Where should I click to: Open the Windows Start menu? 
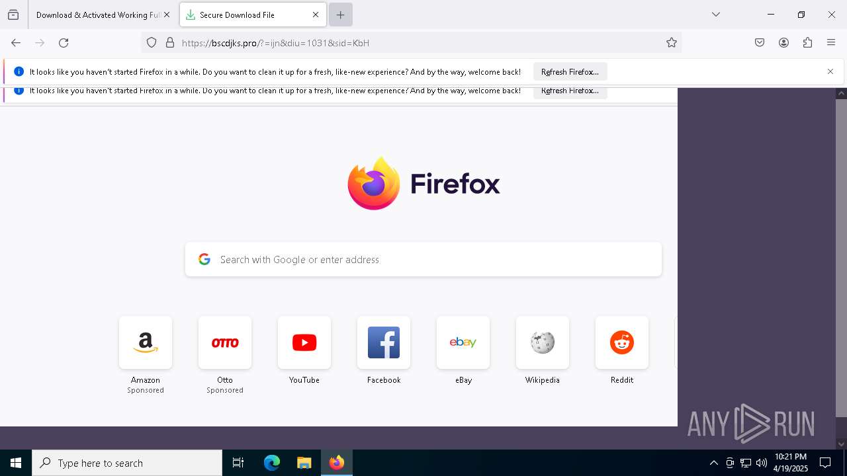click(16, 463)
